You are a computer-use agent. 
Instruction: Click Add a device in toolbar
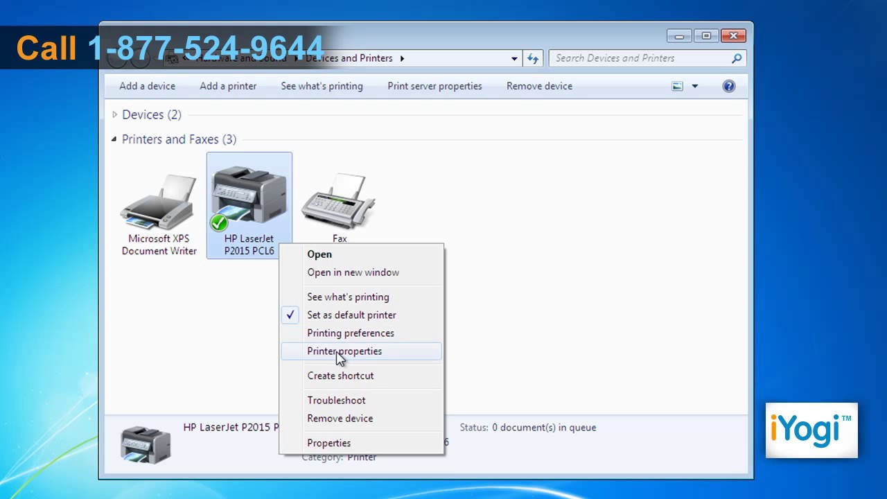147,86
